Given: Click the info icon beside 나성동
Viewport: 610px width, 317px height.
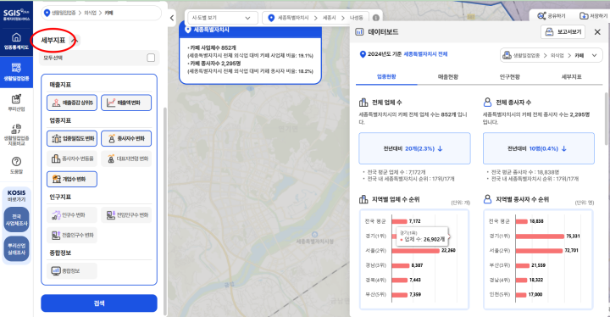Looking at the screenshot, I should click(376, 18).
